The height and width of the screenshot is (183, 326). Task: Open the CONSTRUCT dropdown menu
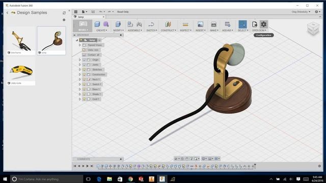click(x=169, y=30)
